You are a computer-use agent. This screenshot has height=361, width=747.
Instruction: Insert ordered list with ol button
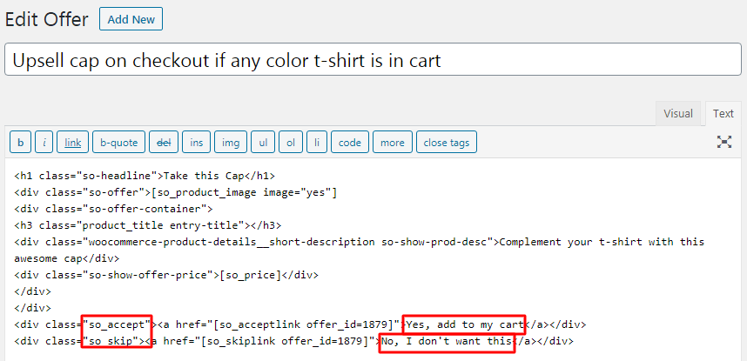click(x=291, y=143)
